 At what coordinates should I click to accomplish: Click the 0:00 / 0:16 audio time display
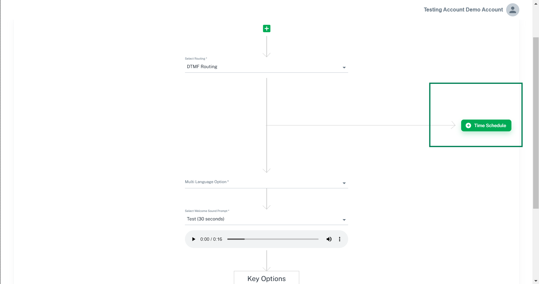click(211, 239)
